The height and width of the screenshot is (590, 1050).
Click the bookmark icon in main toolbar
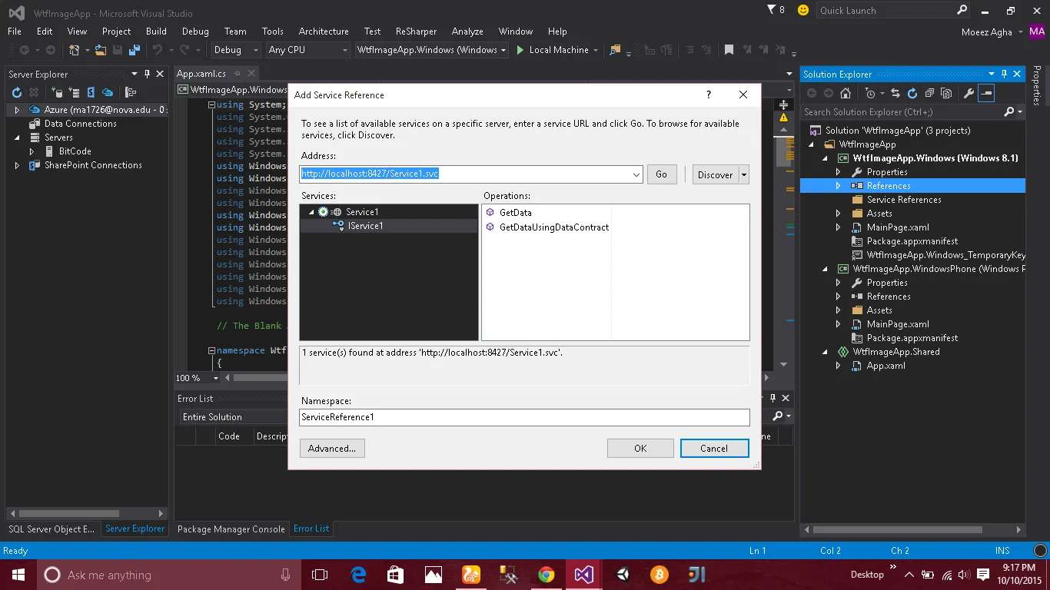pos(729,50)
